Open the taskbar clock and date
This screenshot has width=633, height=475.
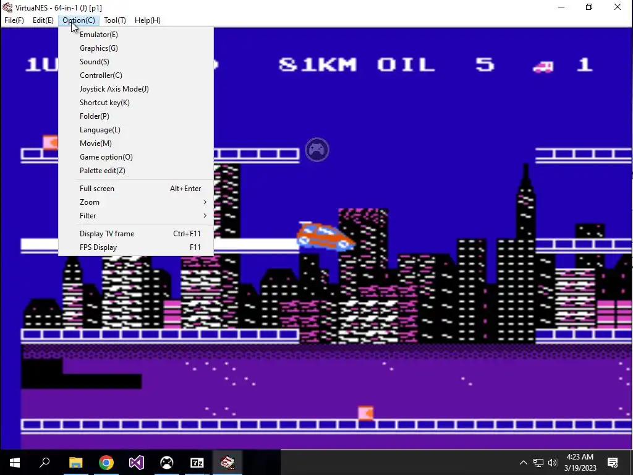pos(580,463)
